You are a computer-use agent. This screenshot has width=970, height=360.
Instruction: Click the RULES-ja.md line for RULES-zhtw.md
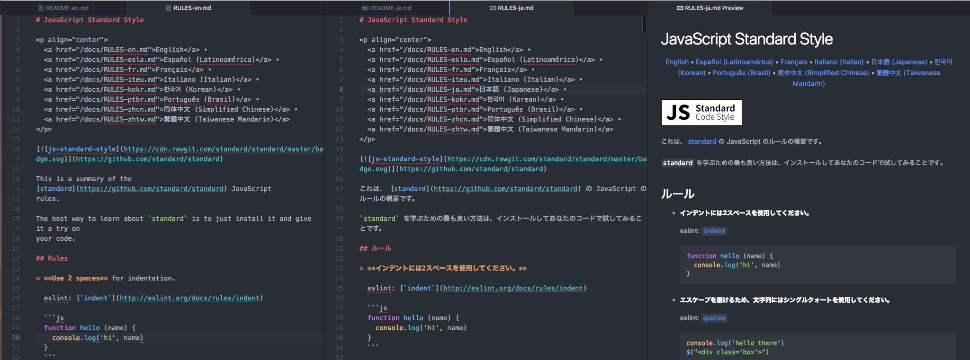[490, 129]
